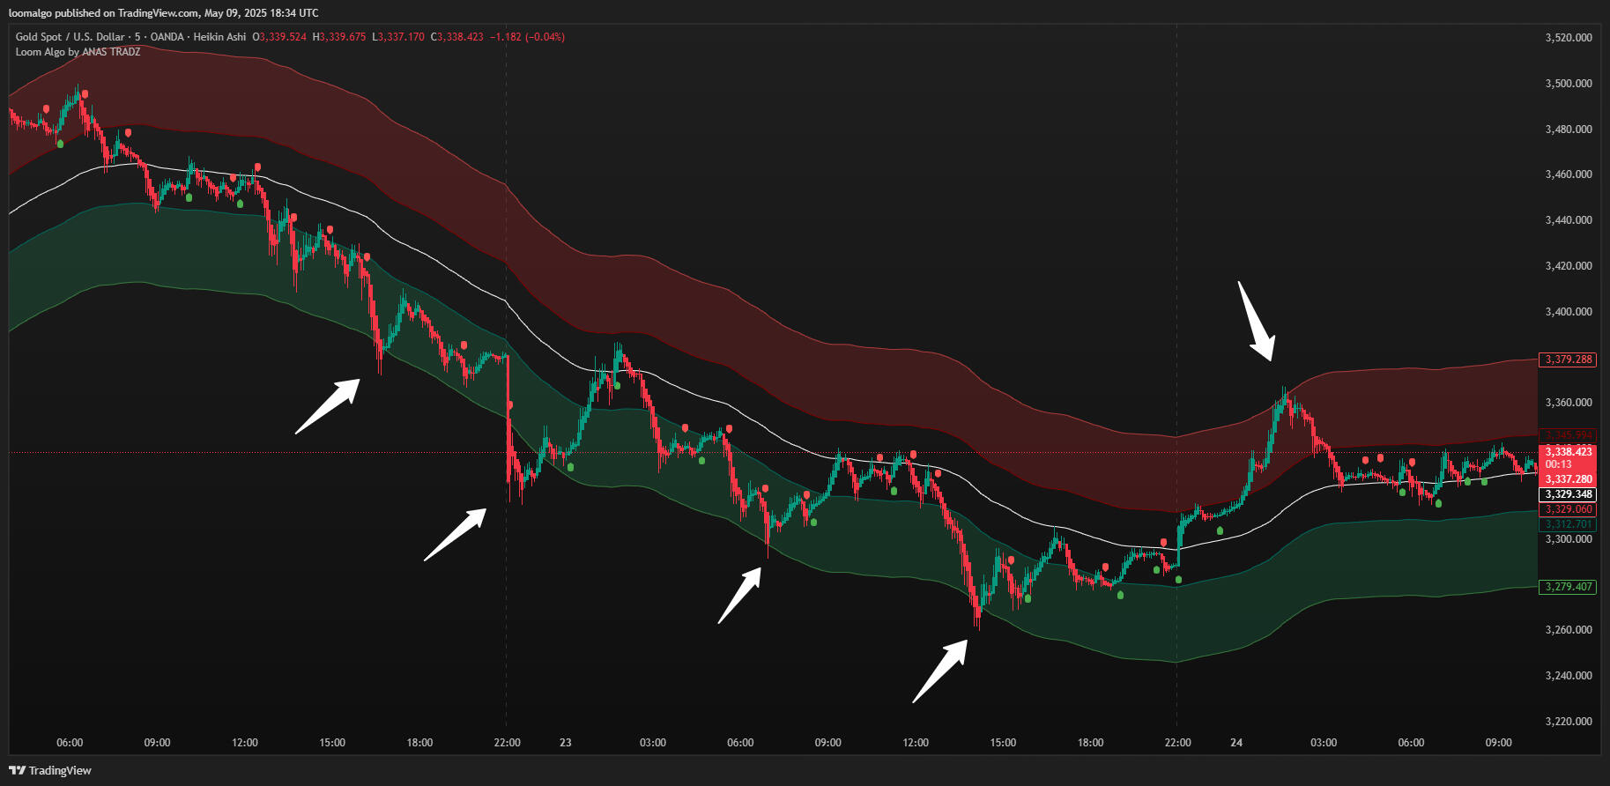Click the 3,220.000 level on the price axis
The image size is (1610, 786).
1569,722
